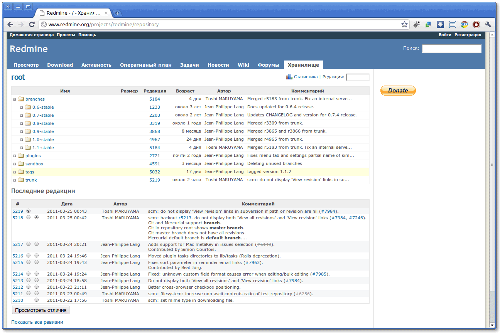The height and width of the screenshot is (333, 500).
Task: Open the Показать все ревизии link
Action: (x=37, y=322)
